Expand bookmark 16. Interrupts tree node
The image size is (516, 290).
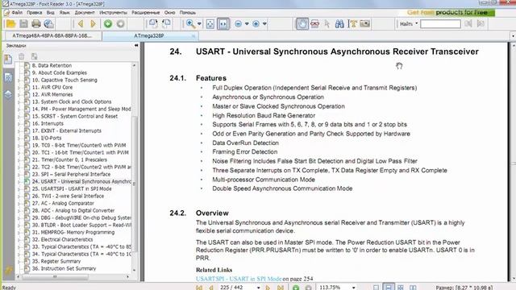[19, 123]
